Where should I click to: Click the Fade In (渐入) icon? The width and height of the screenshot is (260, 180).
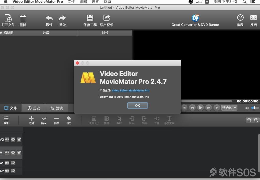point(132,118)
